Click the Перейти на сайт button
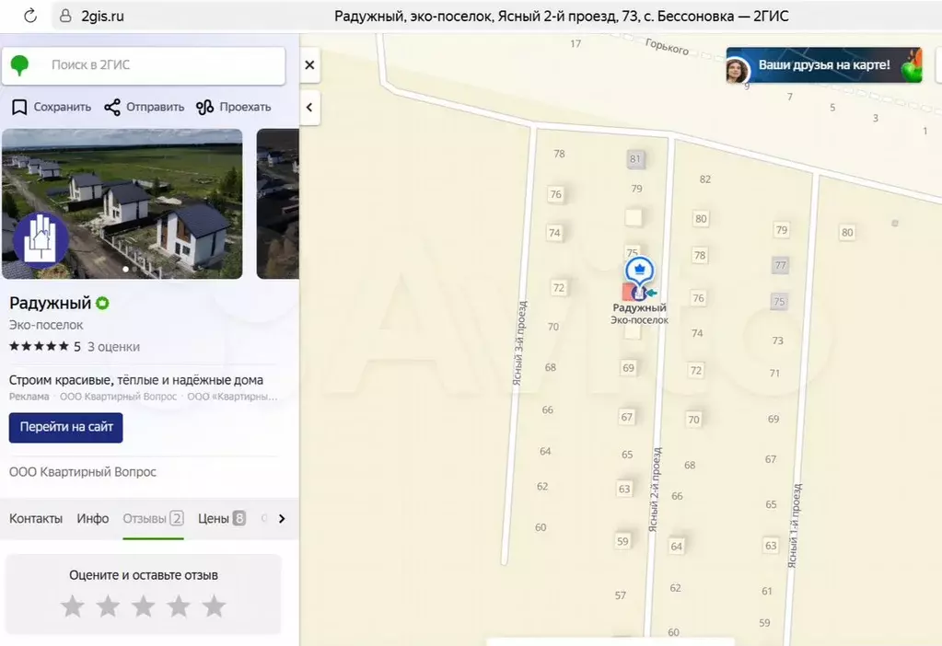Image resolution: width=942 pixels, height=646 pixels. [65, 427]
